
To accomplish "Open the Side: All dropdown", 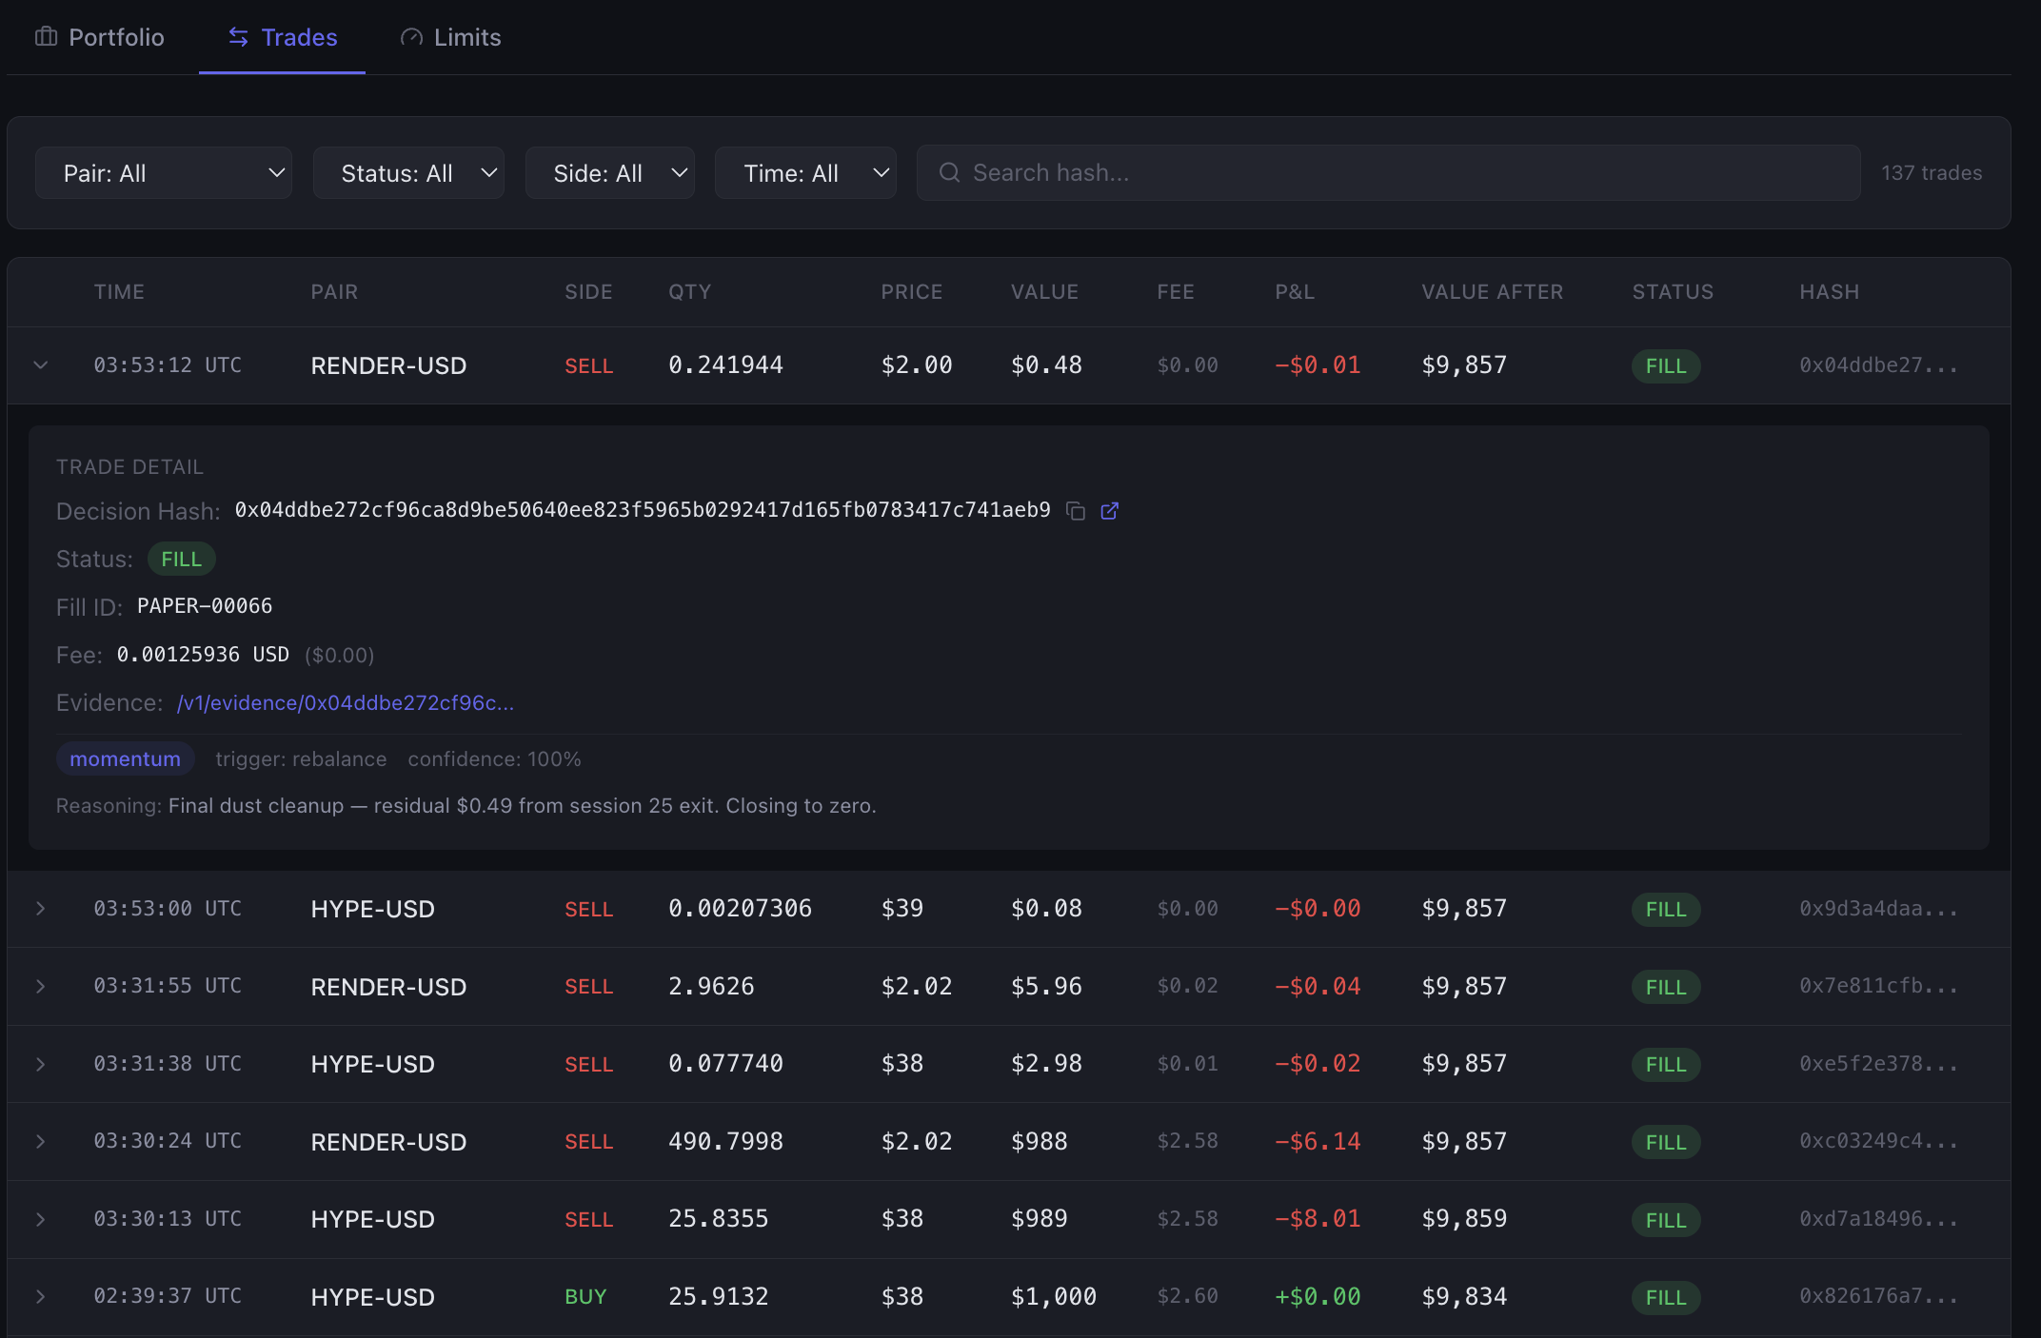I will pos(609,172).
